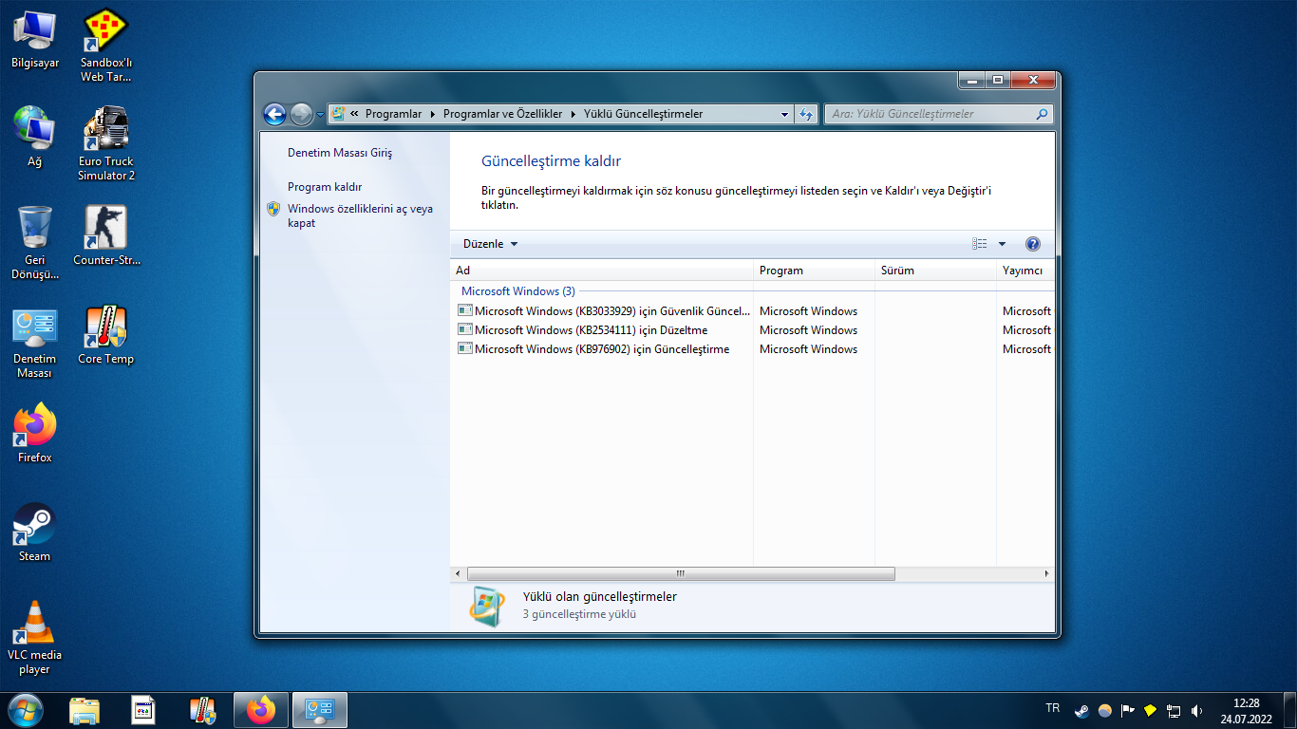Click the update icon for KB2534111
This screenshot has height=729, width=1297.
click(x=464, y=329)
